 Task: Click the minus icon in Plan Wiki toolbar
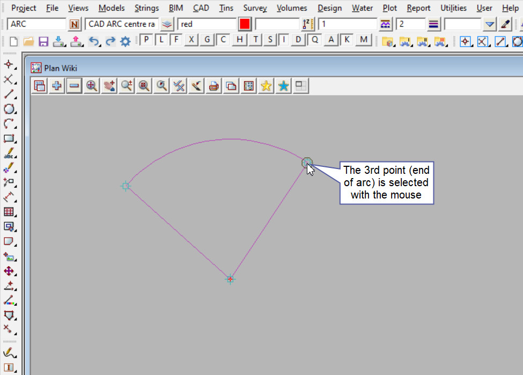pyautogui.click(x=74, y=86)
